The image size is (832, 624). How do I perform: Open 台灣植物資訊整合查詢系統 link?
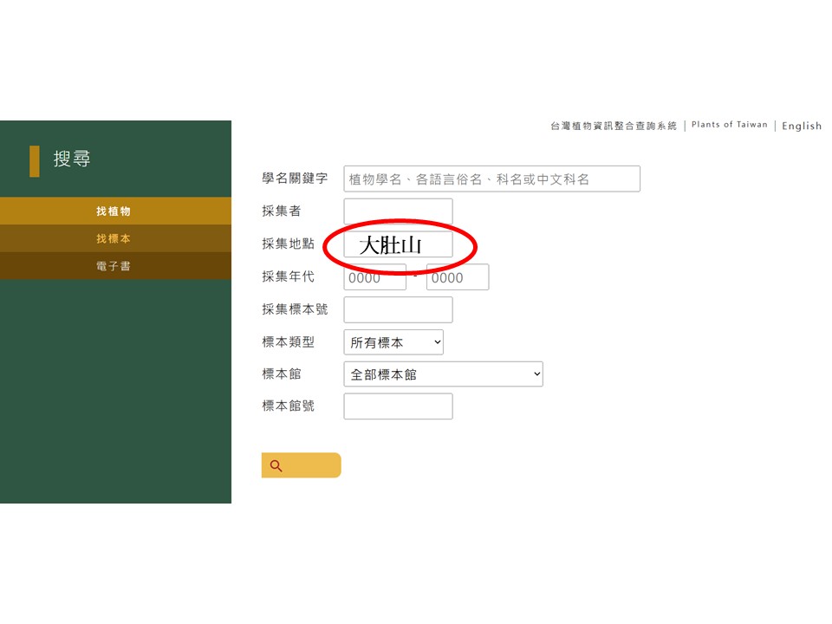[613, 126]
